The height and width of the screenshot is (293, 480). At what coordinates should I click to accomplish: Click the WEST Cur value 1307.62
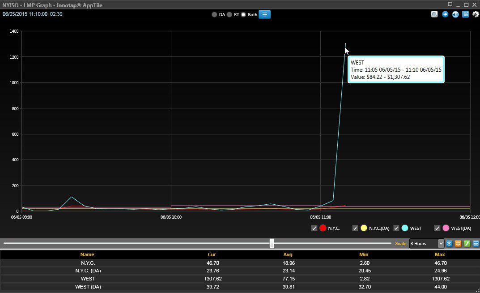213,279
